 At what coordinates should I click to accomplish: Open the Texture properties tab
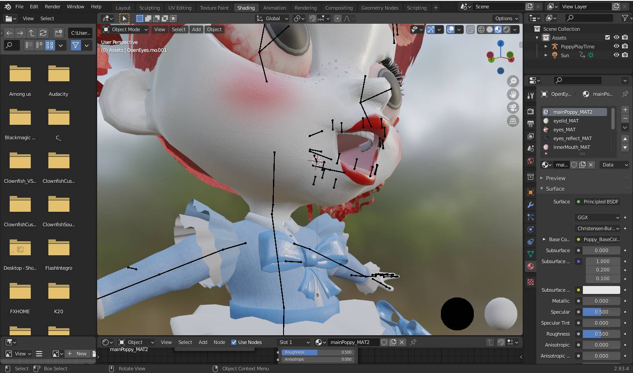point(531,282)
